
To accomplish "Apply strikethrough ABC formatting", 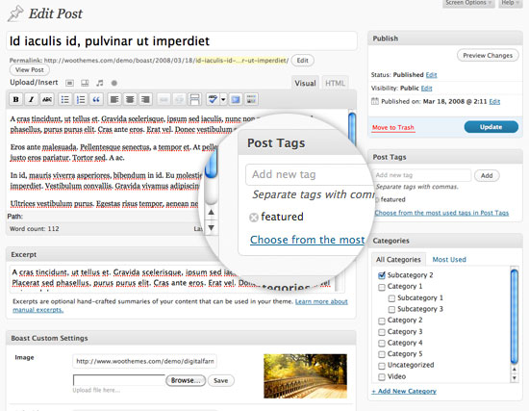I will point(47,99).
